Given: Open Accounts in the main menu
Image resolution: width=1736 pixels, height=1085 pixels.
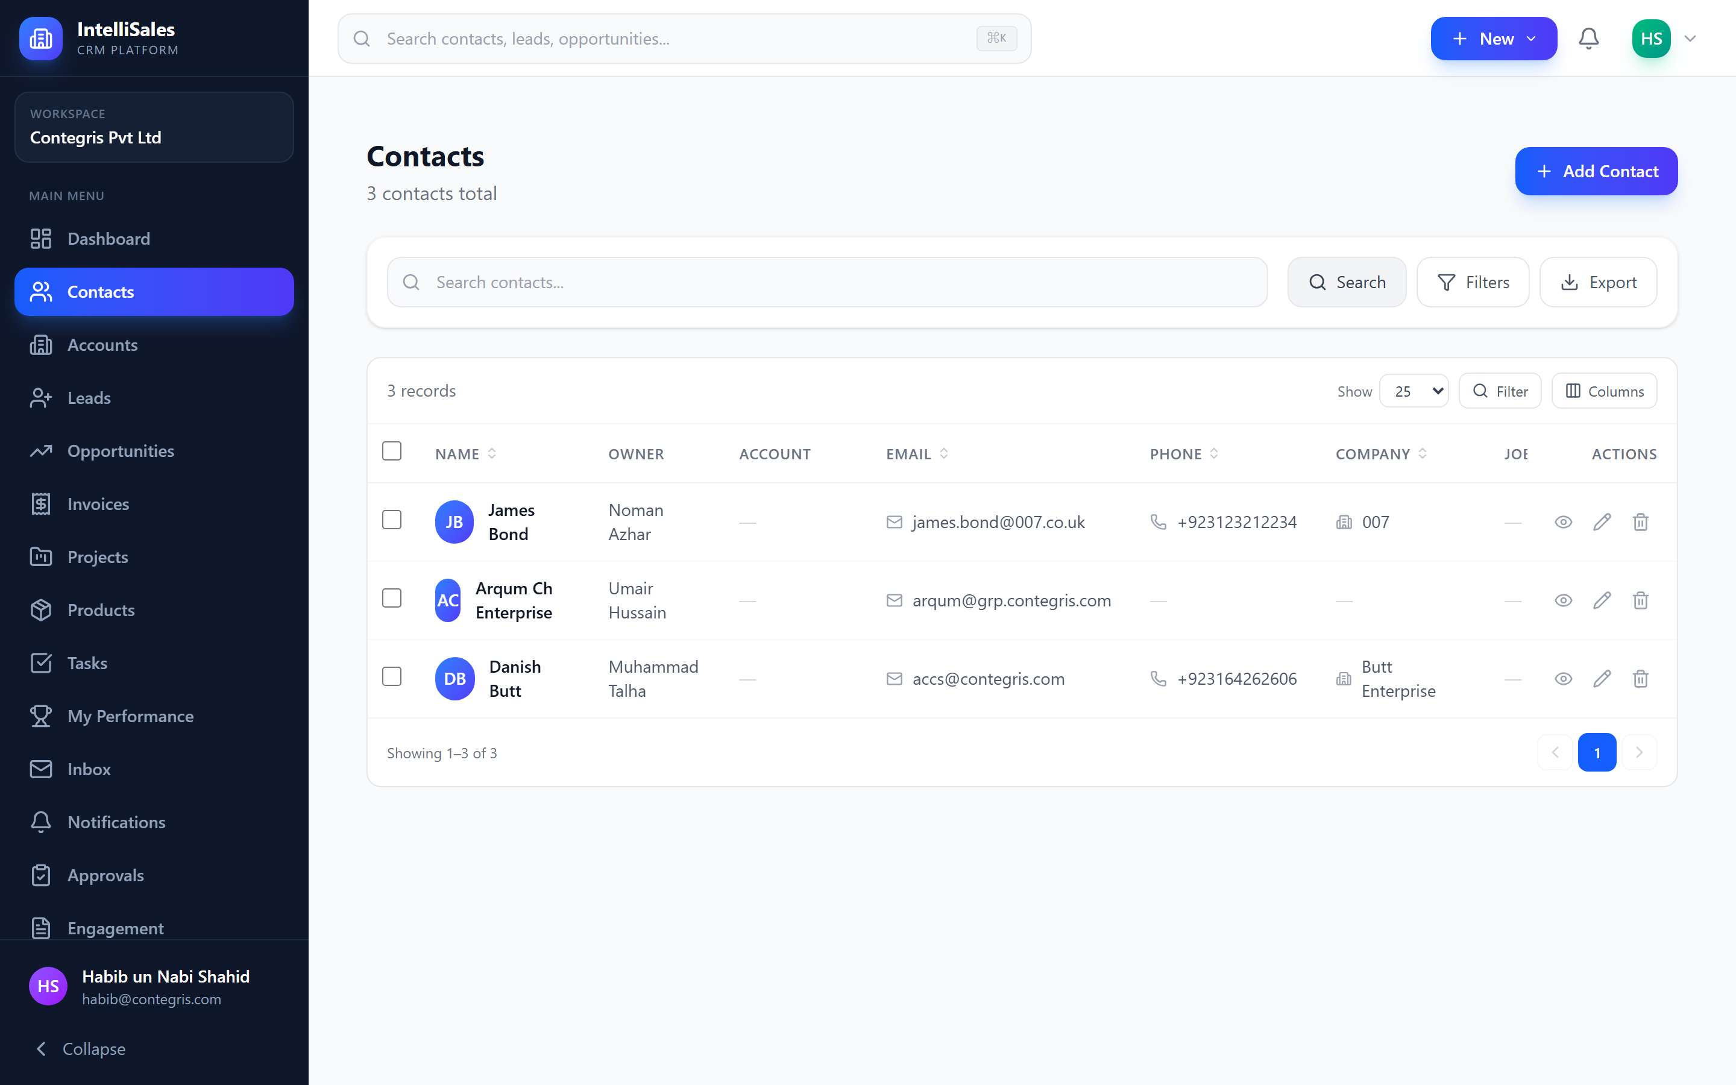Looking at the screenshot, I should pos(154,345).
